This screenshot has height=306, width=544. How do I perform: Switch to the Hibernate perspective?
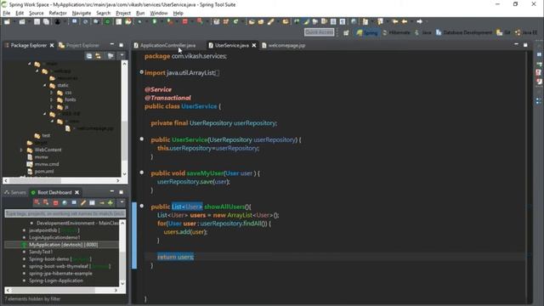click(396, 32)
